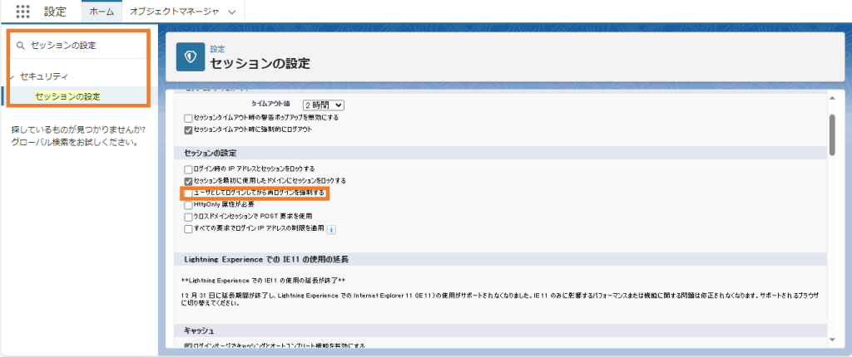852x357 pixels.
Task: Check すべての要求でログインIPアドレスの制限を適用
Action: coord(188,229)
